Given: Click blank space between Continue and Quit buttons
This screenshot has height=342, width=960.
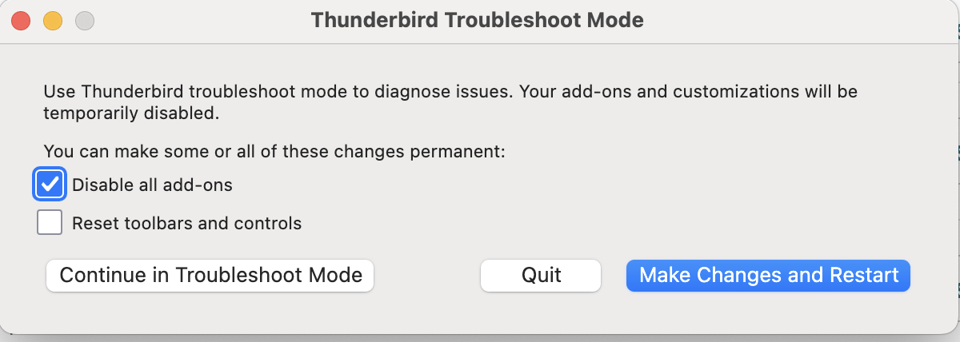Looking at the screenshot, I should point(426,276).
